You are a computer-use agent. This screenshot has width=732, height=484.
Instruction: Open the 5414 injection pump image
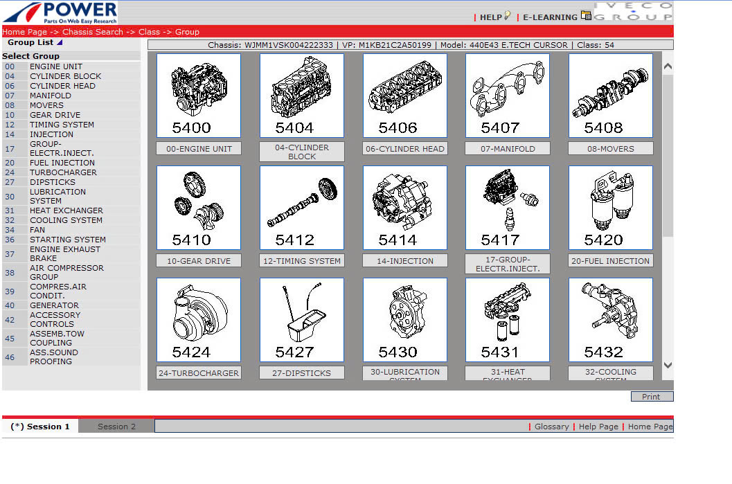coord(404,208)
